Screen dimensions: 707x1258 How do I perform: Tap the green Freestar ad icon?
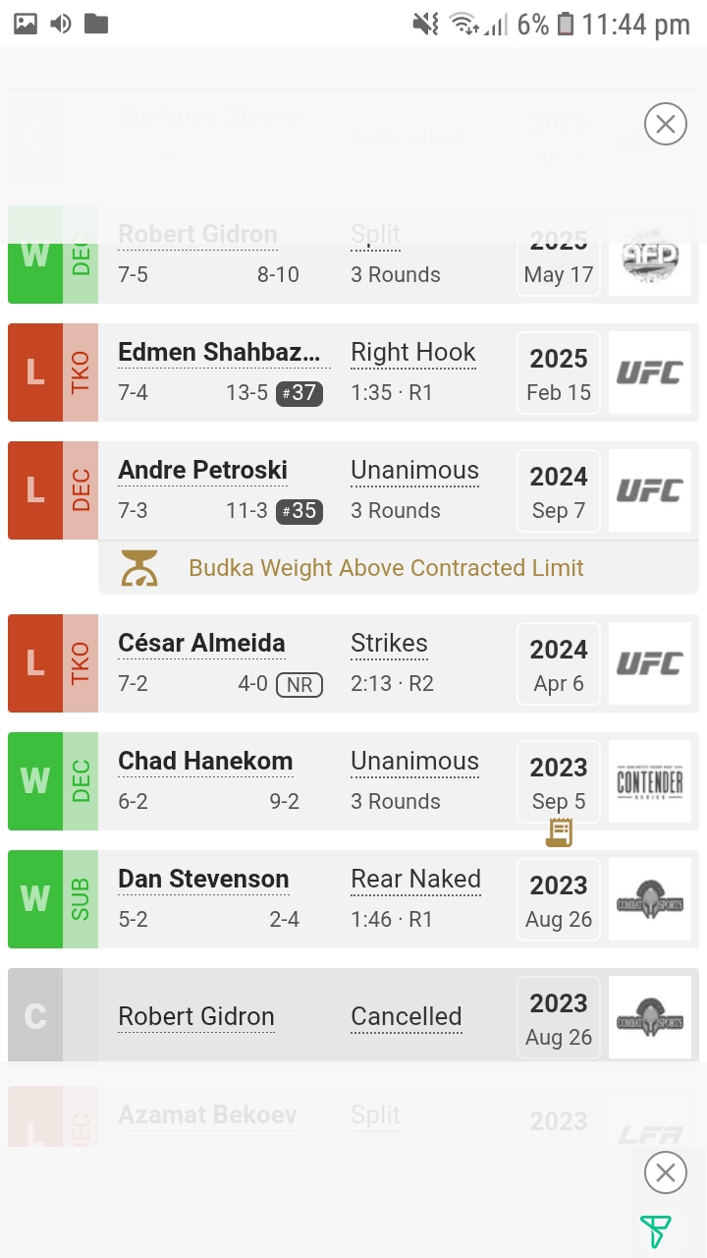pyautogui.click(x=655, y=1231)
